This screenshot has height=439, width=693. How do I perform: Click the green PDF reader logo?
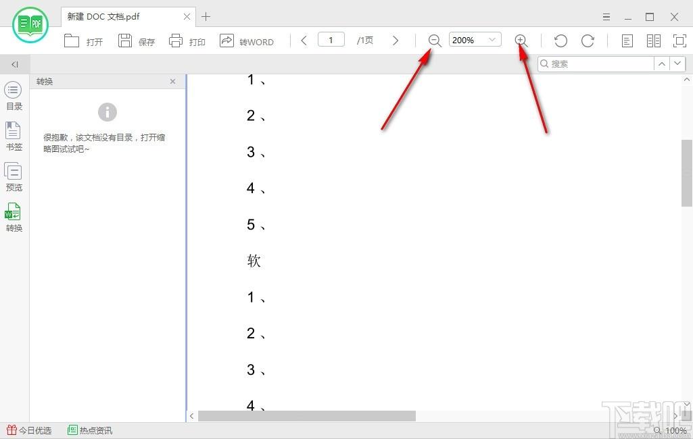pyautogui.click(x=30, y=24)
